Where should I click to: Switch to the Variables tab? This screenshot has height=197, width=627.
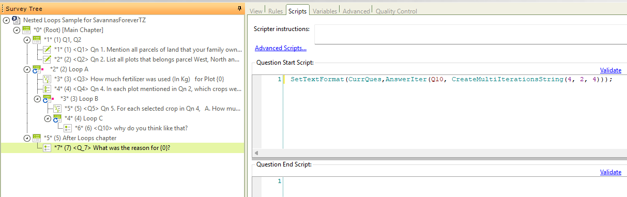pos(325,11)
